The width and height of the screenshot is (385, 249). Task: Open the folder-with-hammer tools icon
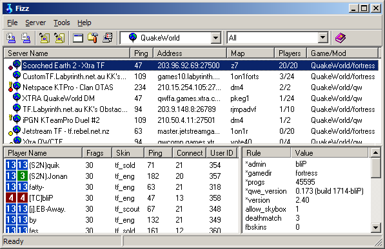point(93,38)
